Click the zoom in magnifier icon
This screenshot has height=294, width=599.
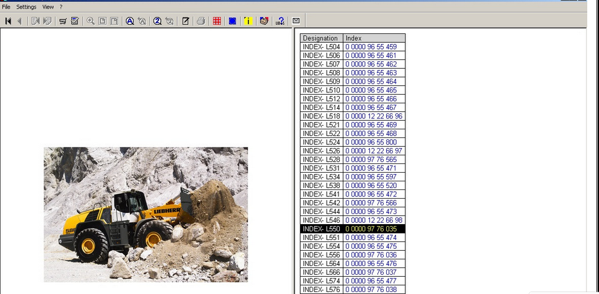coord(91,21)
